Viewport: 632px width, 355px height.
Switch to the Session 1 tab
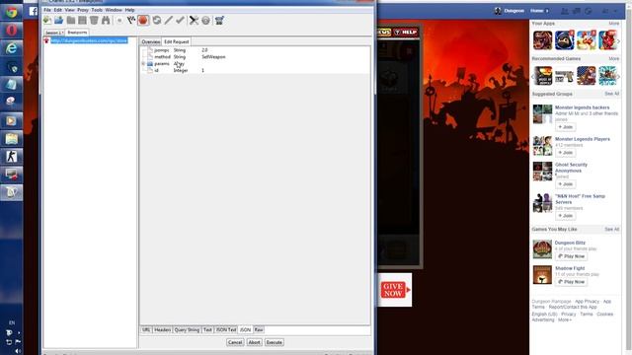click(54, 33)
